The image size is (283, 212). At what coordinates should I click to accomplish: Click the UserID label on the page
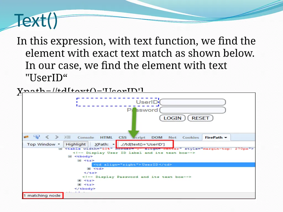tap(147, 102)
